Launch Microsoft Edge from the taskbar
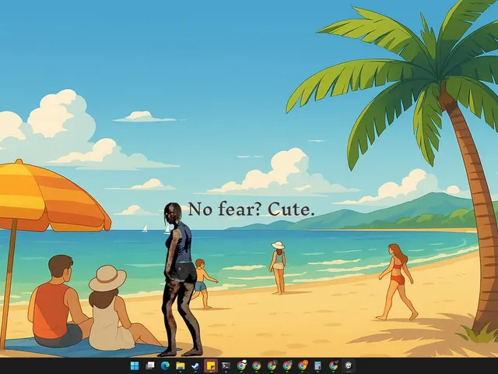Viewport: 498px width, 374px height. pyautogui.click(x=165, y=365)
